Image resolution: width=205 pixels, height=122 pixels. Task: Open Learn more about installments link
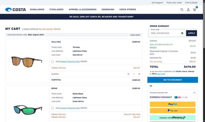click(x=161, y=74)
